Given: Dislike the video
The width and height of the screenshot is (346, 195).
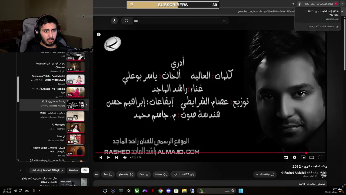Looking at the screenshot, I should (175, 174).
